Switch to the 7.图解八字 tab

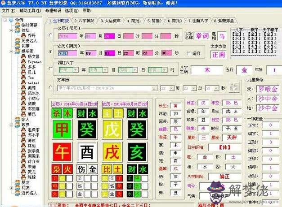point(198,21)
